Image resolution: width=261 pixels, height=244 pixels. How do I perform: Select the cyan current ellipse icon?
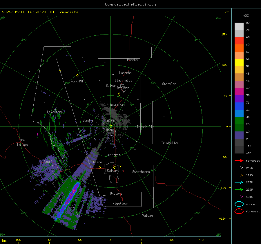coord(239,204)
